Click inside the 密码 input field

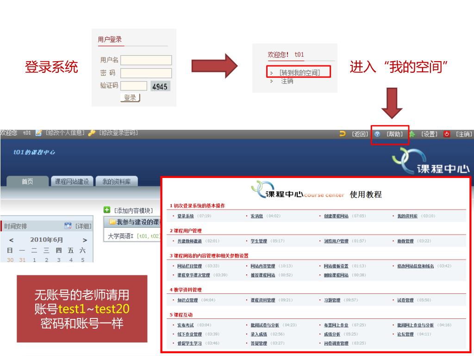pos(146,73)
